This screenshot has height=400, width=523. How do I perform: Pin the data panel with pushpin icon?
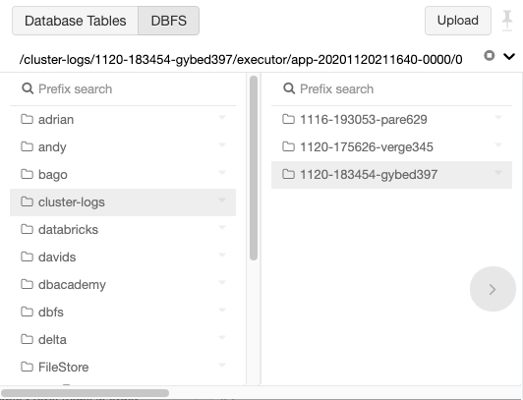[x=507, y=21]
